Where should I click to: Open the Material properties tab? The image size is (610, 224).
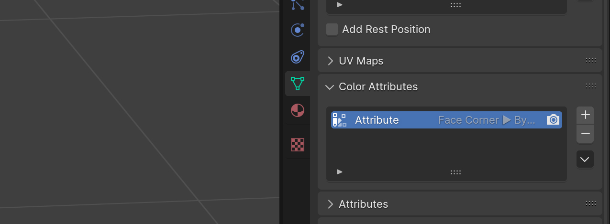point(298,111)
